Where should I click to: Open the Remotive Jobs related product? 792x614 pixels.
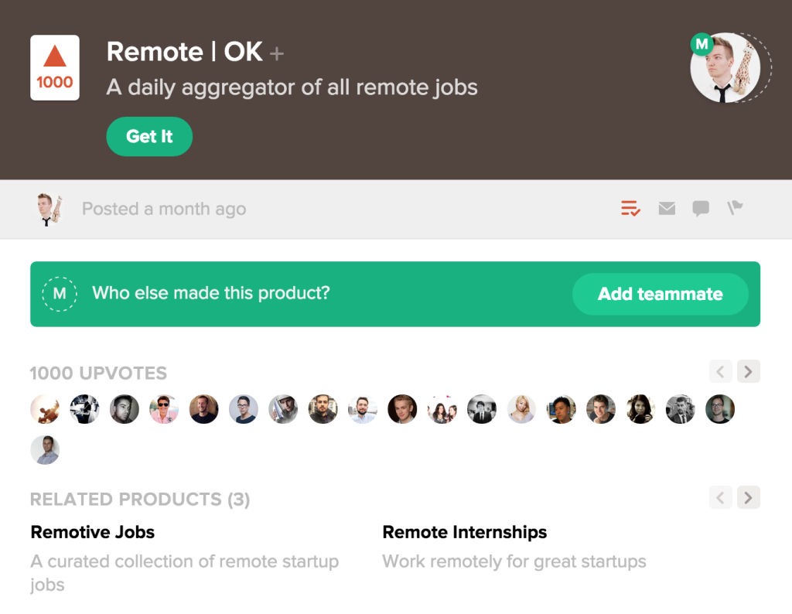pos(92,532)
